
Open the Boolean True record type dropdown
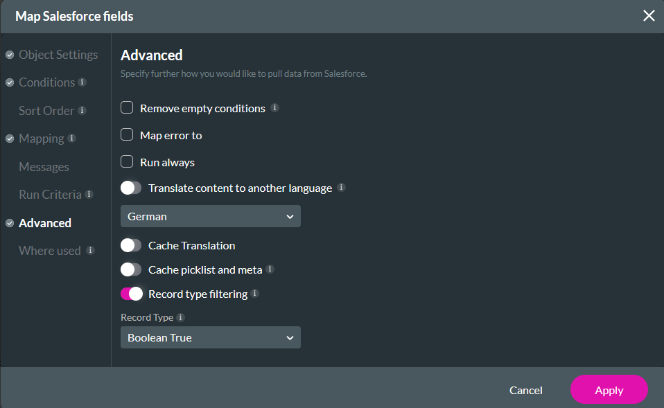[x=211, y=337]
